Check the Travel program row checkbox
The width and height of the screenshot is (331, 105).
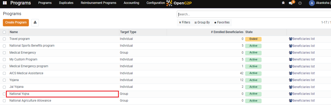[x=4, y=39]
